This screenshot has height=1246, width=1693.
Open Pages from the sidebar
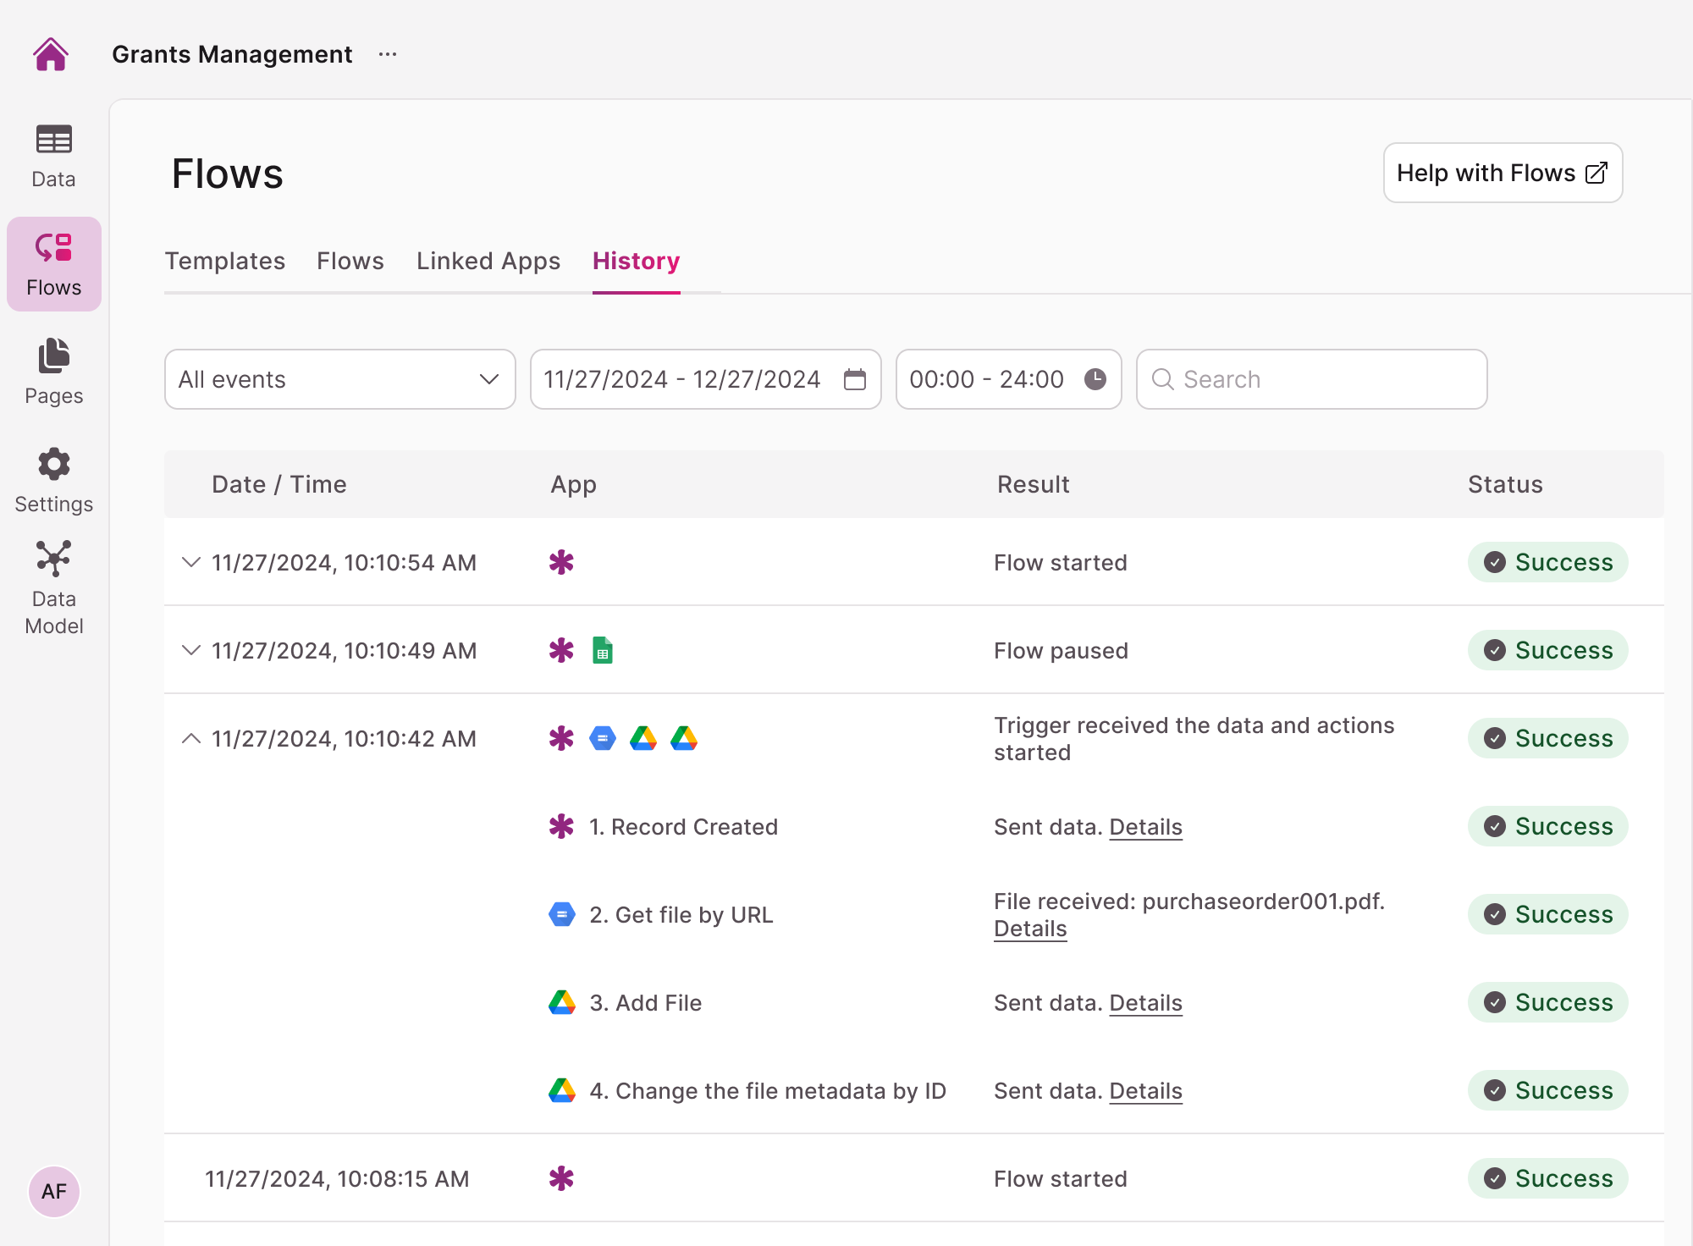point(53,372)
